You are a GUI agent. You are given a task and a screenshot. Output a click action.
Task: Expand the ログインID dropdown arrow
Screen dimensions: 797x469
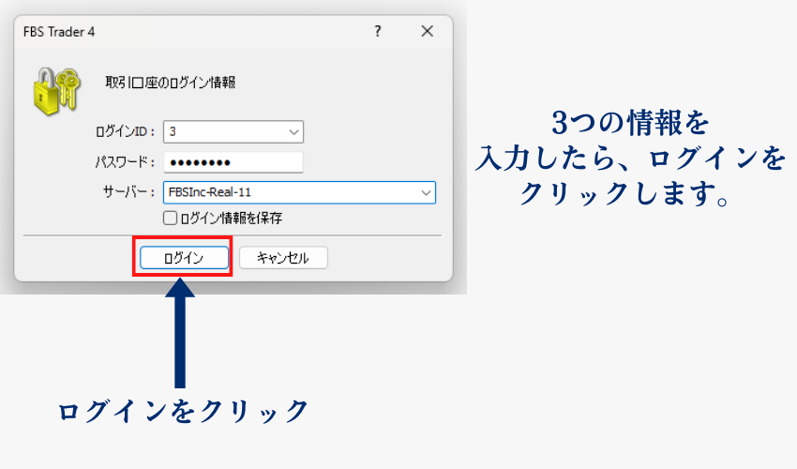[x=293, y=132]
